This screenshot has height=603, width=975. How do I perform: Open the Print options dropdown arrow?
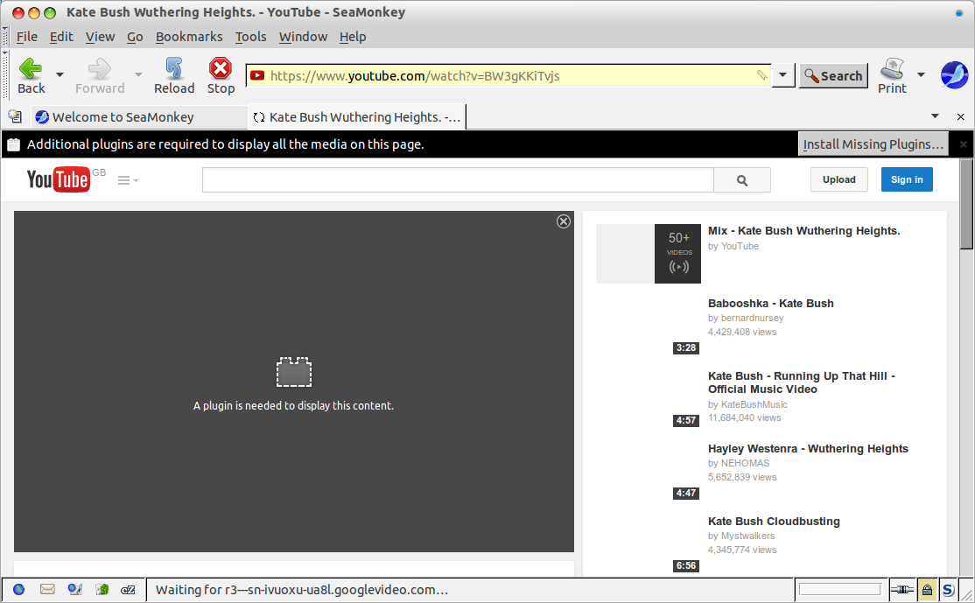point(921,75)
